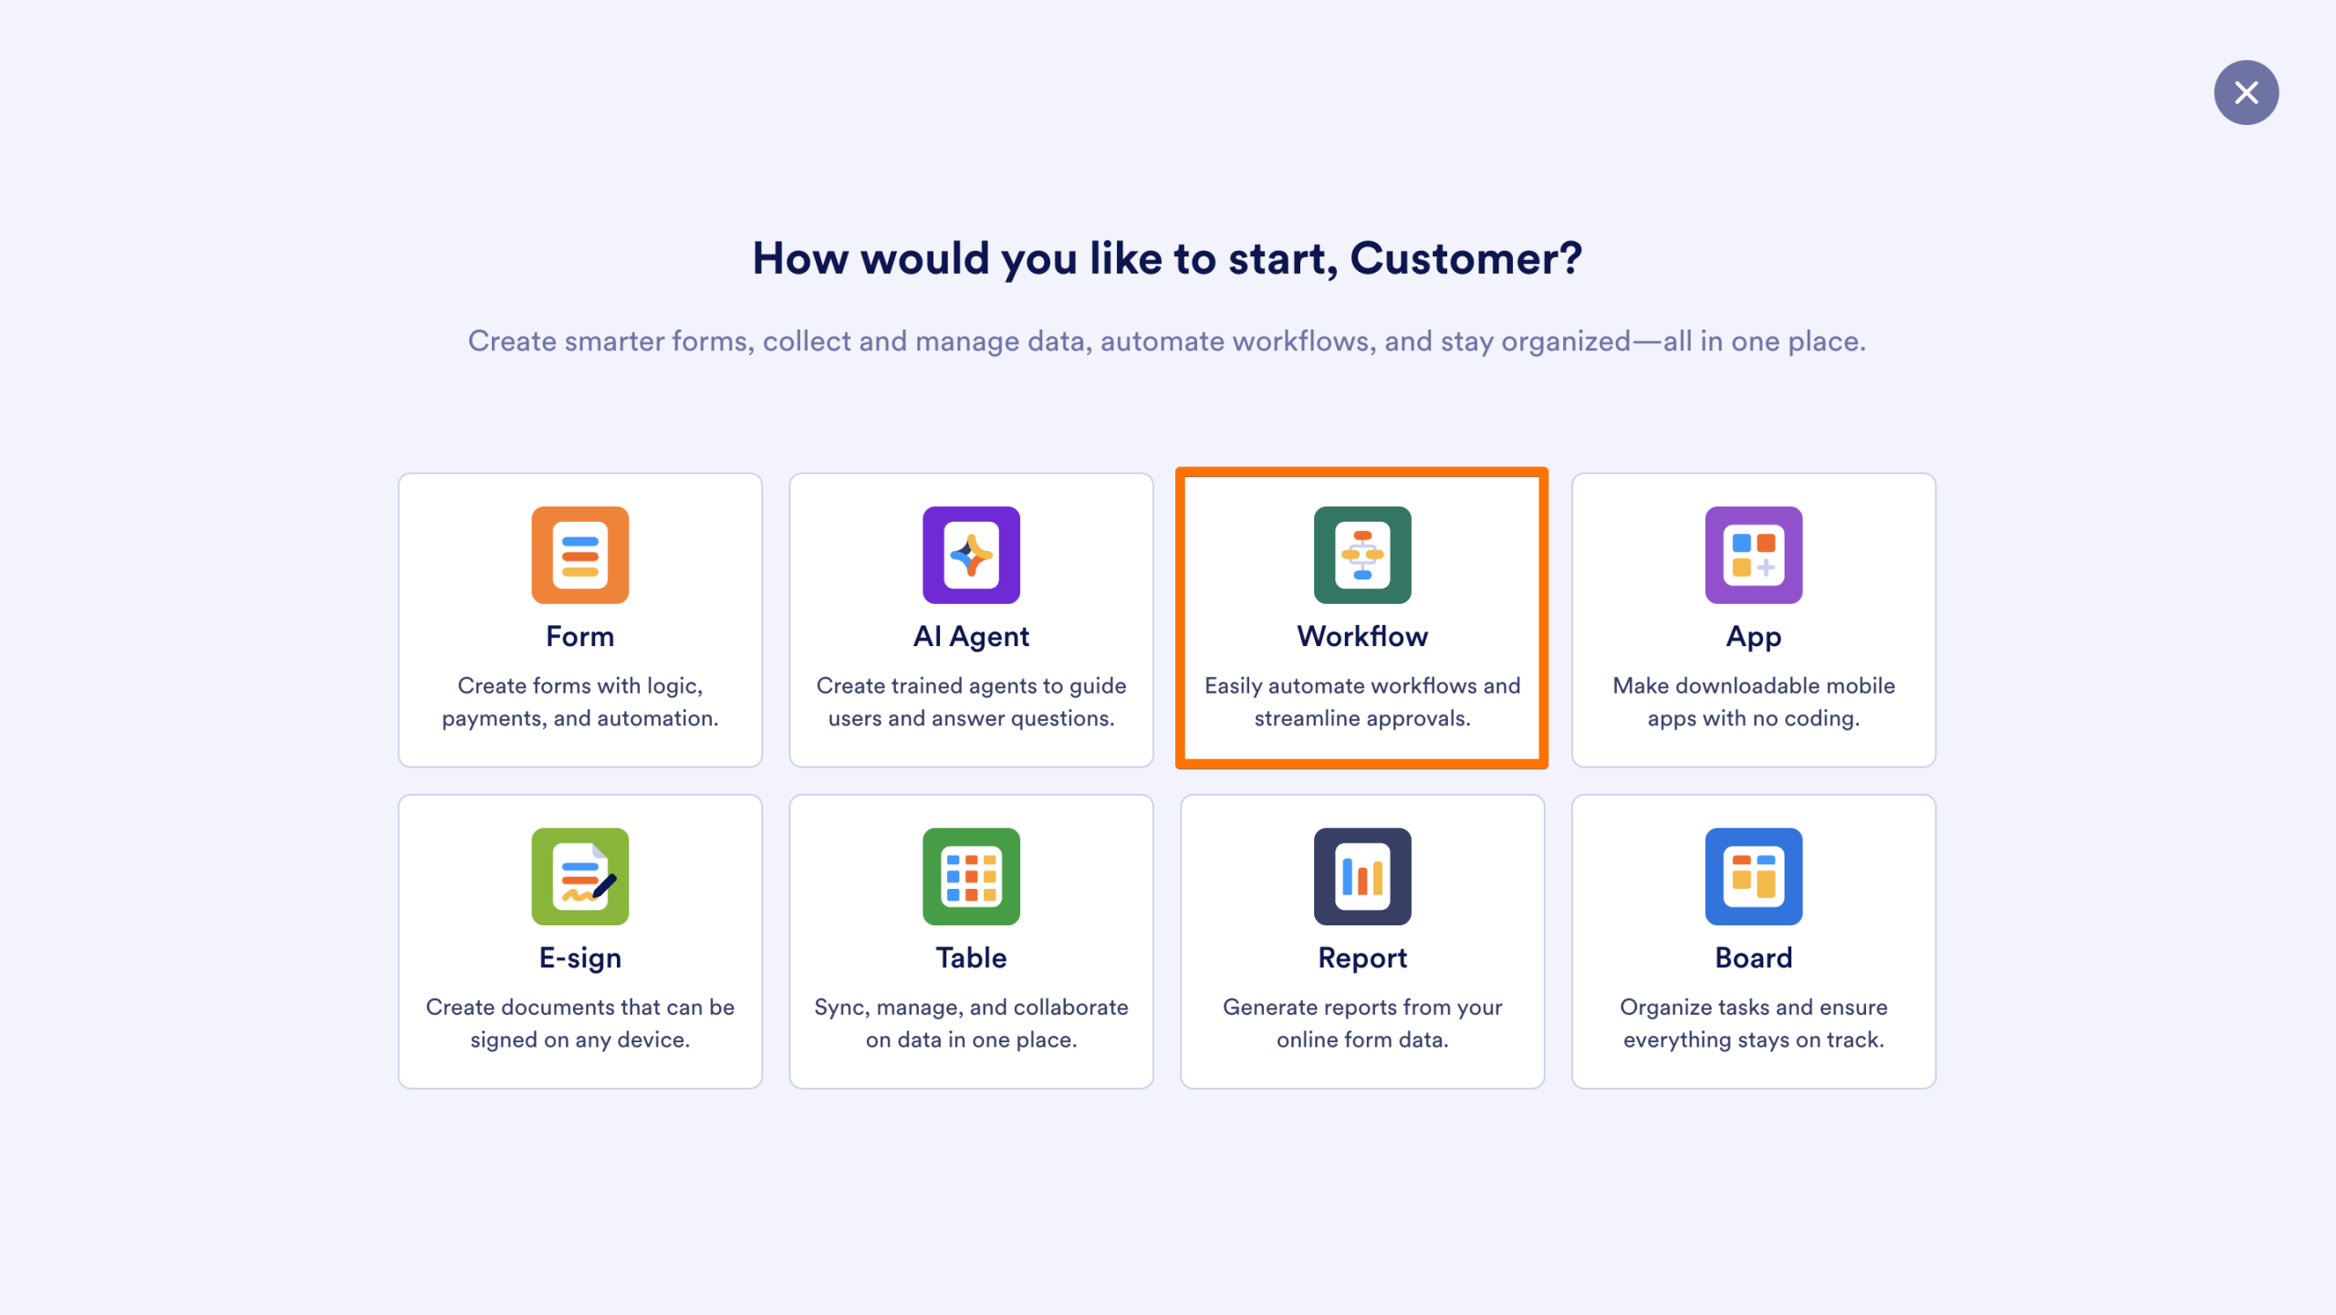Choose the Form card to start

[x=580, y=620]
